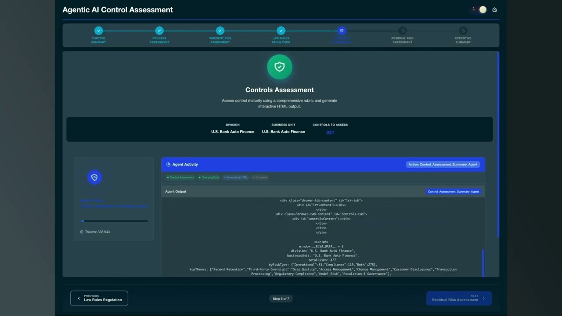
Task: Click the div id="controlsContent" line
Action: 321,219
